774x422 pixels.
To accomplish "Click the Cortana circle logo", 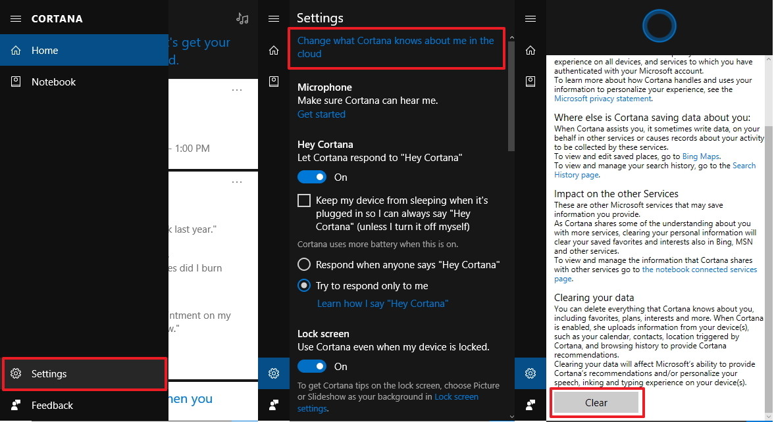I will (x=658, y=26).
